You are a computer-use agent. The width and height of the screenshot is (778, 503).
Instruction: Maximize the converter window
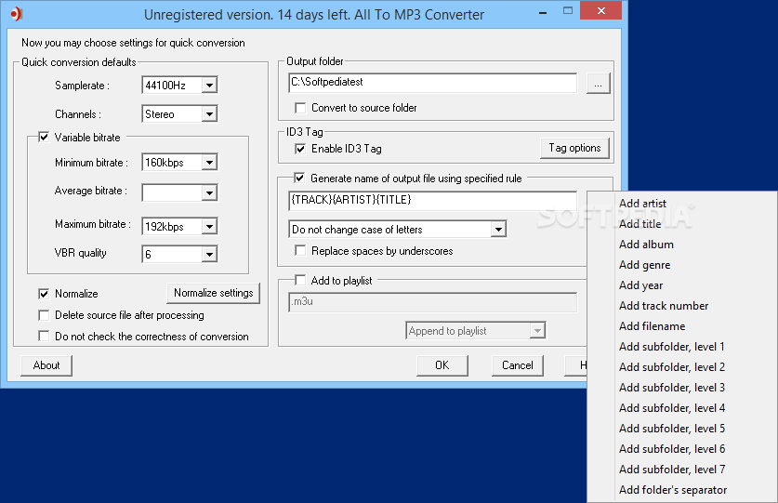tap(568, 11)
